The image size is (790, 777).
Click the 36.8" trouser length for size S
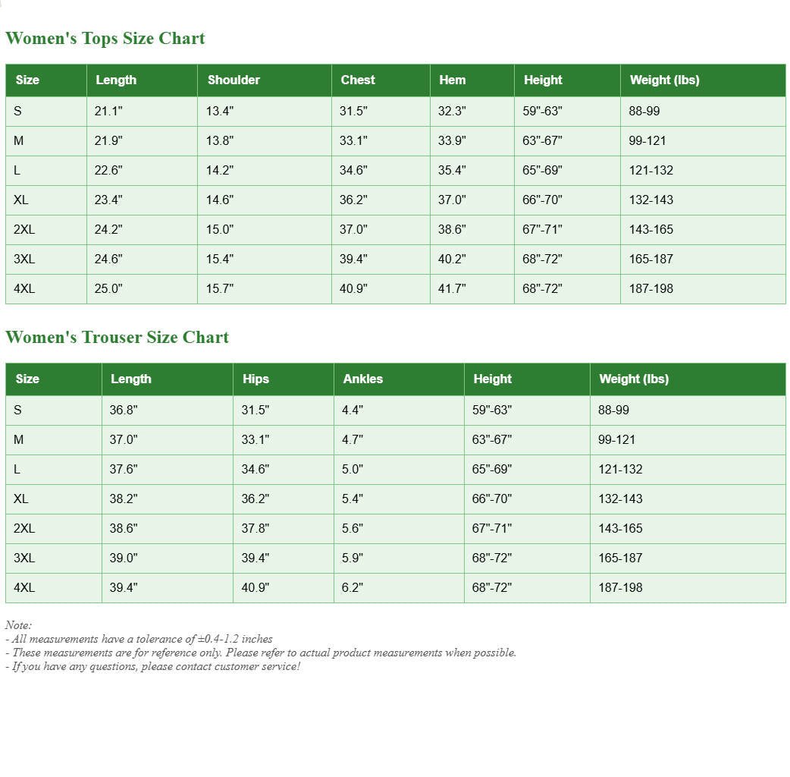pyautogui.click(x=124, y=410)
